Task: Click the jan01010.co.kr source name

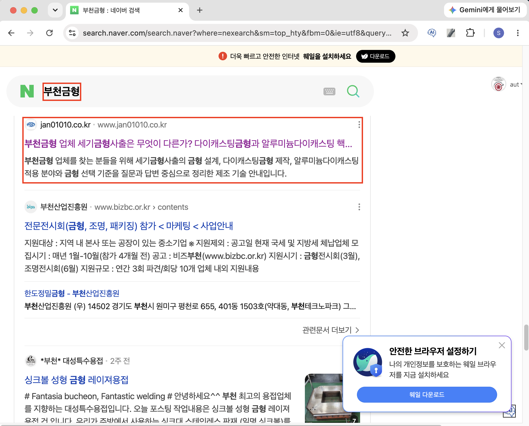Action: tap(65, 125)
